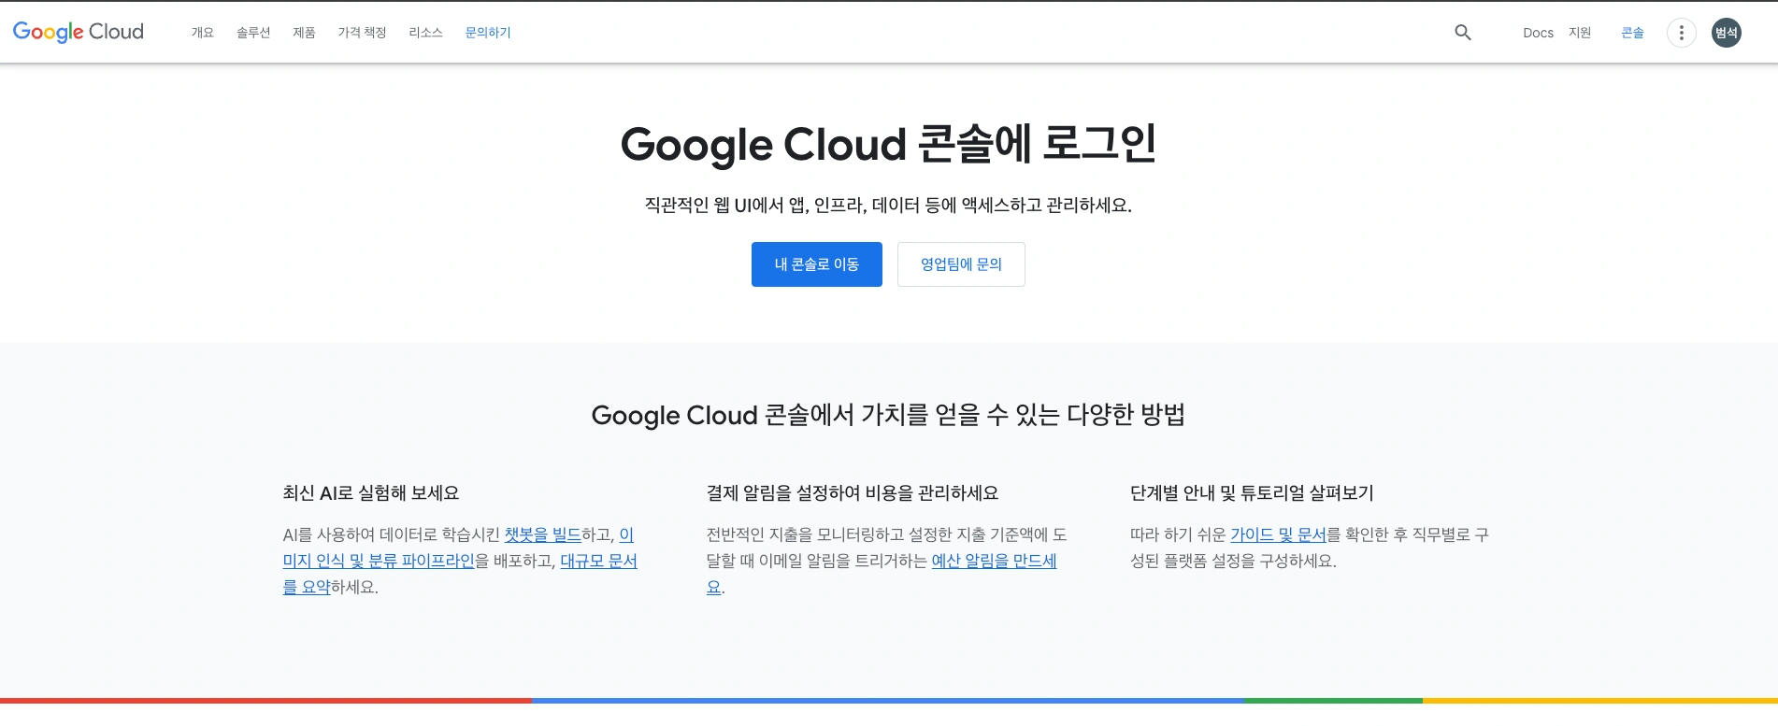The height and width of the screenshot is (726, 1778).
Task: Click the 범석 account avatar
Action: pyautogui.click(x=1726, y=33)
